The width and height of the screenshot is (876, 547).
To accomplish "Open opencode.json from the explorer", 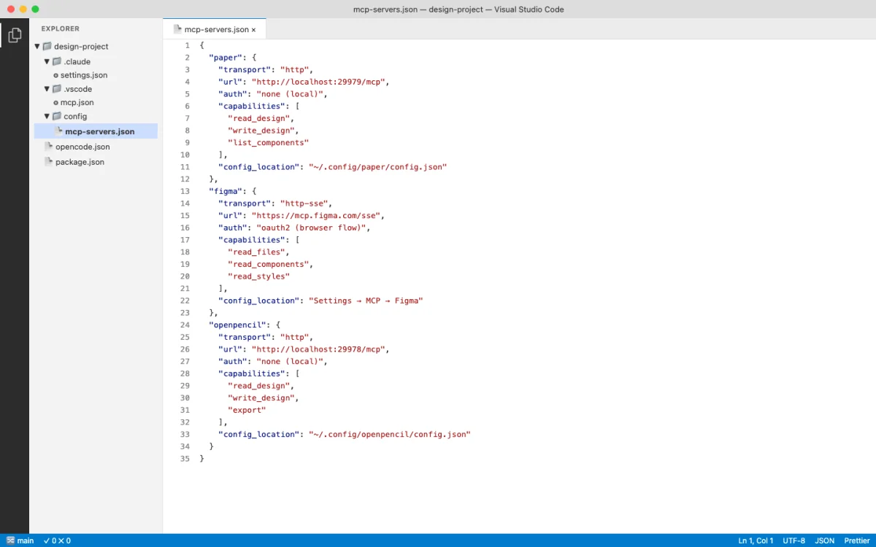I will (82, 147).
